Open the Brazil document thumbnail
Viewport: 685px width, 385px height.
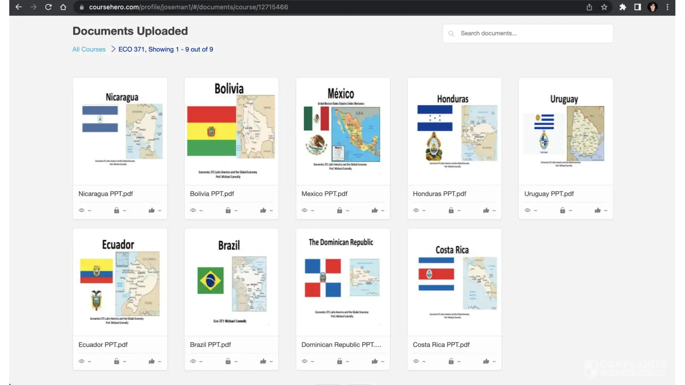231,282
